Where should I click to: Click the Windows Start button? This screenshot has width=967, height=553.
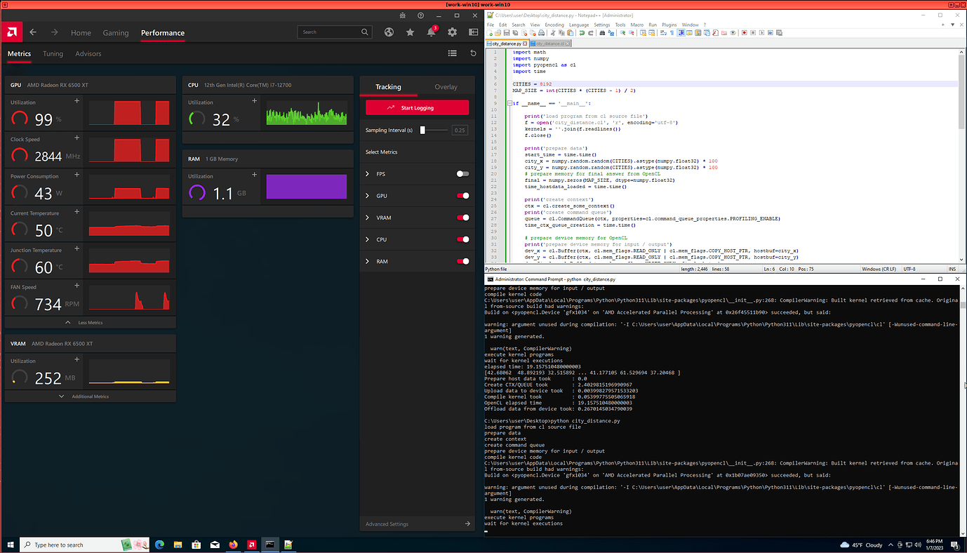[x=10, y=545]
